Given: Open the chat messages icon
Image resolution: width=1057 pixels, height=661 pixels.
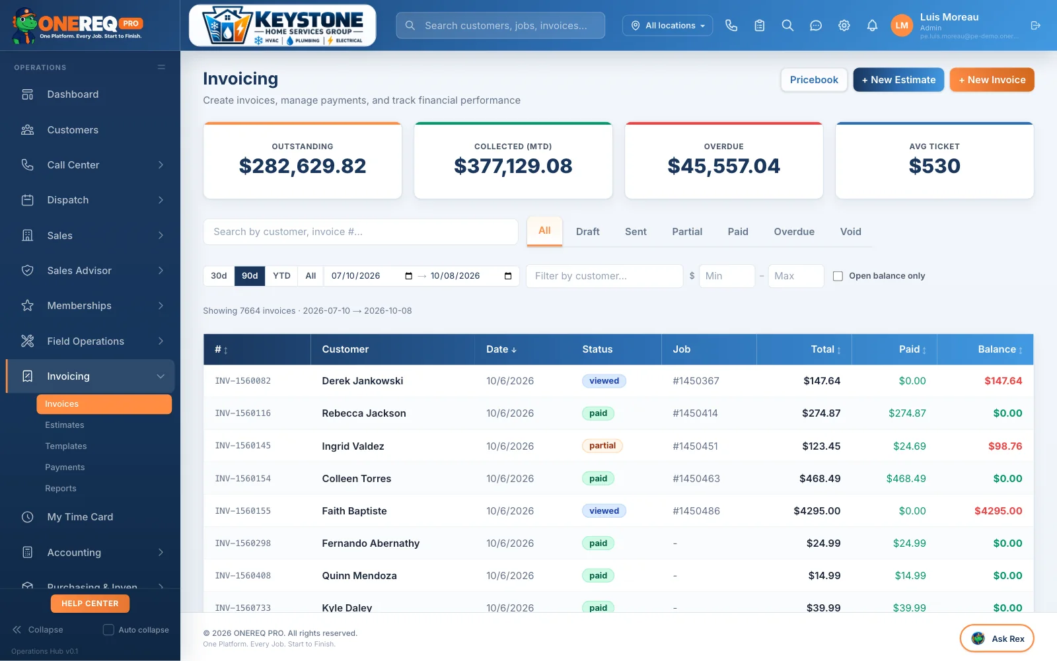Looking at the screenshot, I should pos(816,25).
